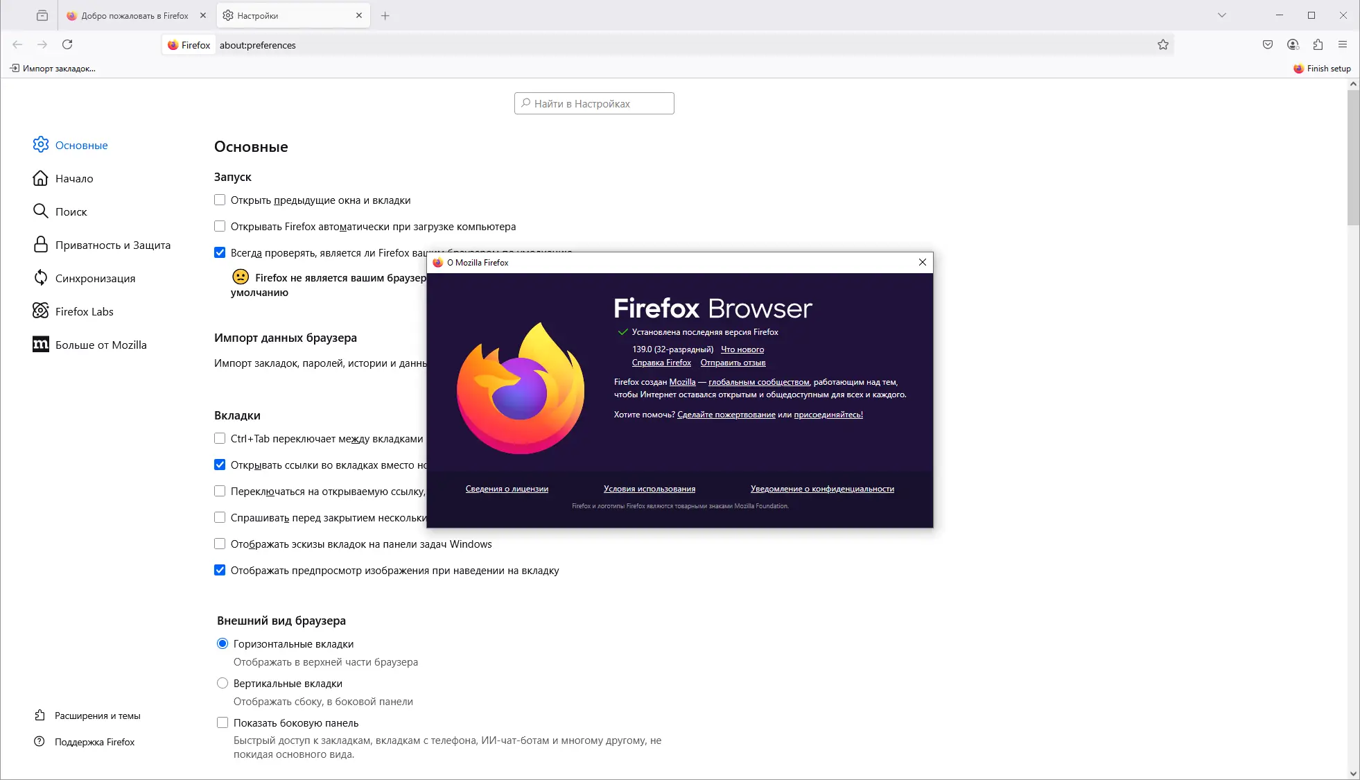
Task: Open the extensions puzzle icon
Action: pyautogui.click(x=1318, y=45)
